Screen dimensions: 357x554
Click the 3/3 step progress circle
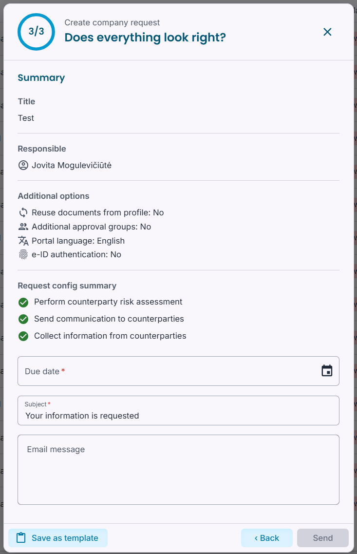[x=37, y=32]
